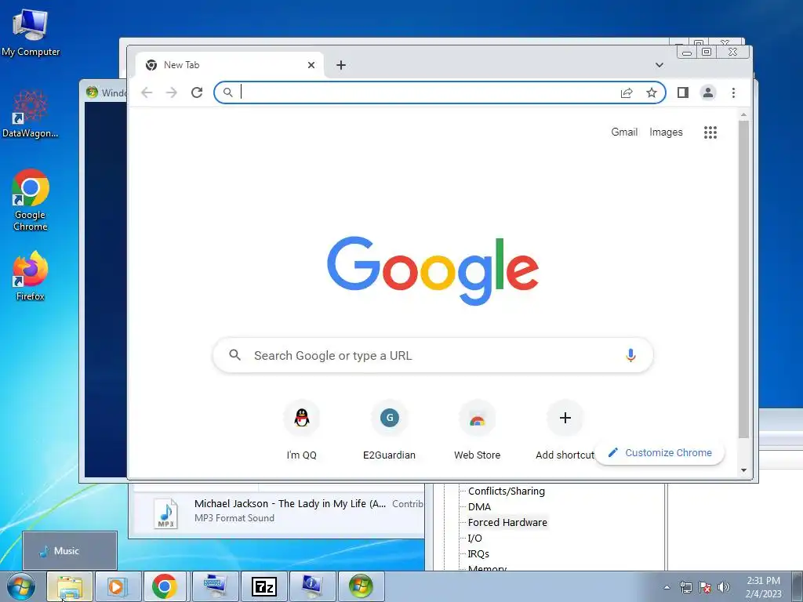Select DMA in the System Information tree

coord(479,507)
